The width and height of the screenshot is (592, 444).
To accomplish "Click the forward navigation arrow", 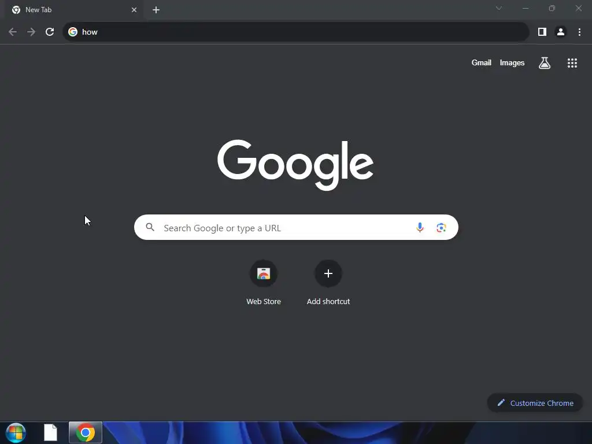I will [31, 32].
